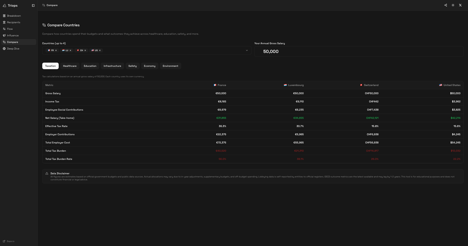Remove FR from selected countries
The width and height of the screenshot is (468, 246).
(56, 50)
